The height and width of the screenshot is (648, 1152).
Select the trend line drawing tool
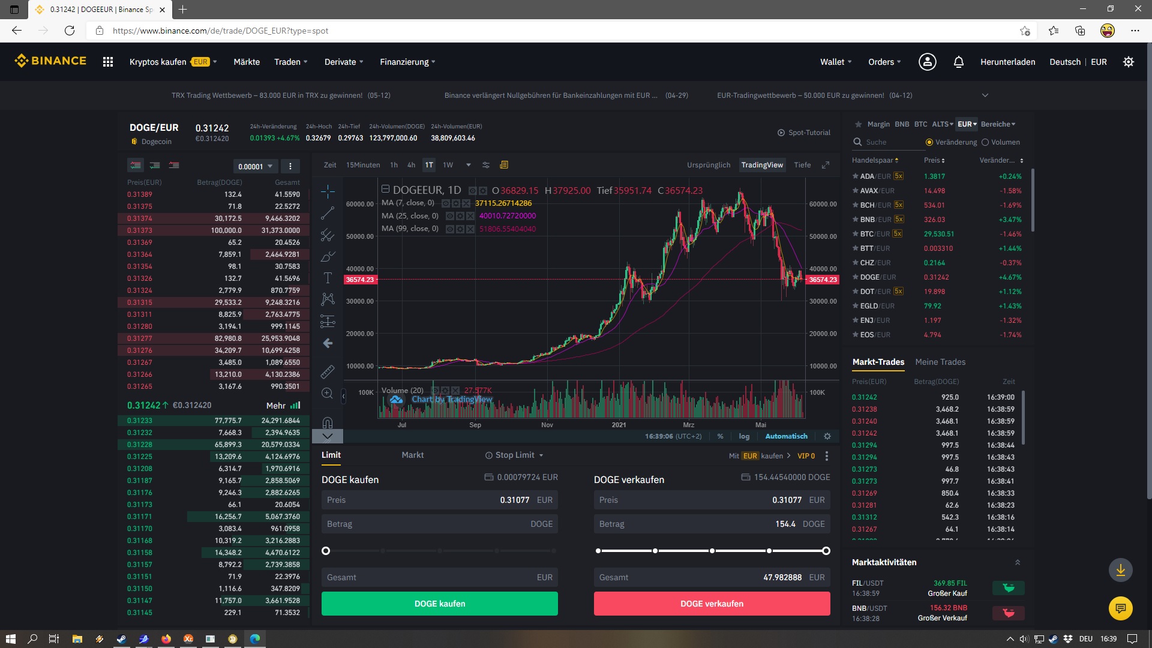[x=328, y=214]
